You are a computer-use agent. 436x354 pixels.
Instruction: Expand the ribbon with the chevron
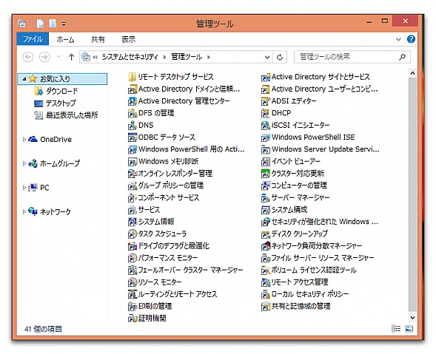point(398,39)
